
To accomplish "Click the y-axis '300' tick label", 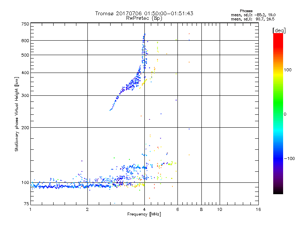I will pyautogui.click(x=25, y=96).
